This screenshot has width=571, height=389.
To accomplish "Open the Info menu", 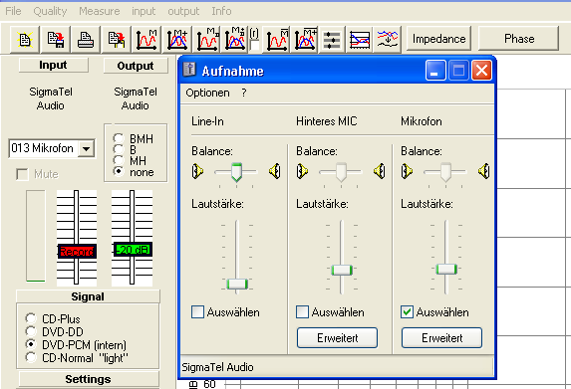I will (221, 11).
